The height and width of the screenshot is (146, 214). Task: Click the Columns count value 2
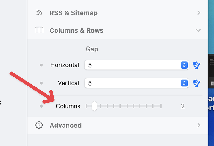(183, 106)
